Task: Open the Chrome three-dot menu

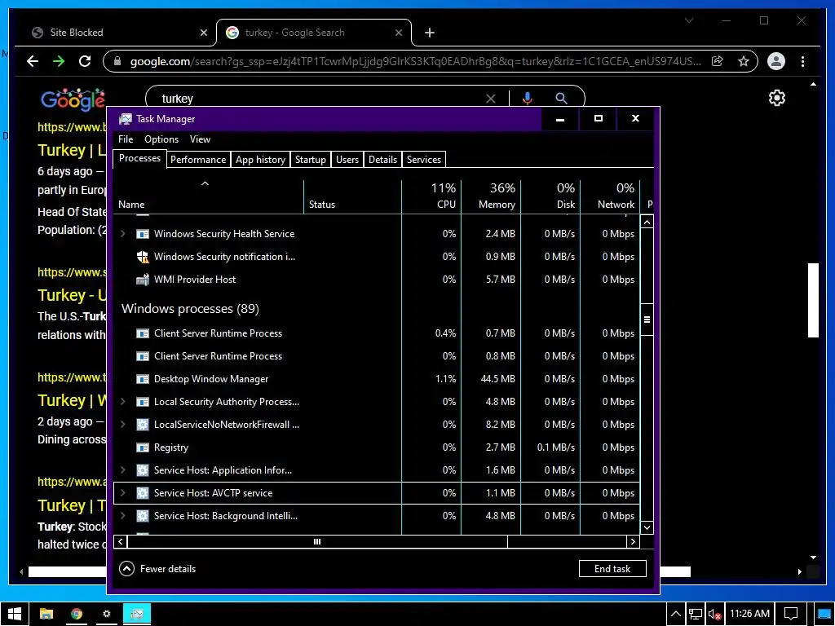Action: [802, 61]
